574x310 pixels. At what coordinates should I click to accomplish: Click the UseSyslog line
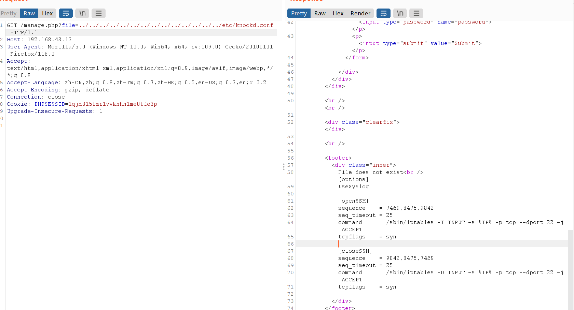[354, 187]
